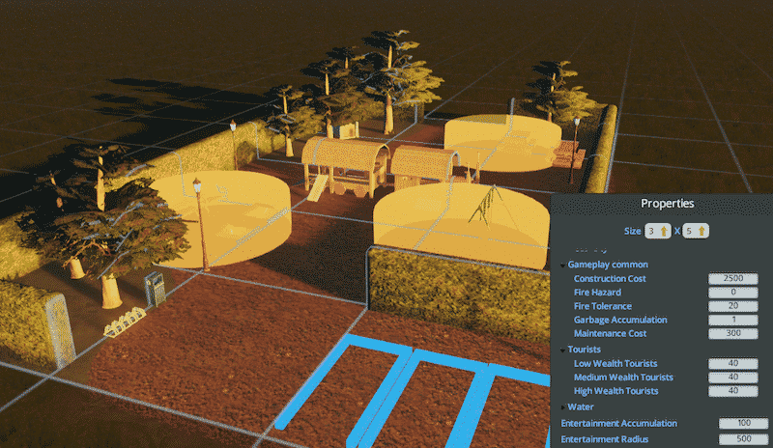The image size is (773, 448).
Task: Click the Maintenance Cost value field
Action: coord(732,333)
